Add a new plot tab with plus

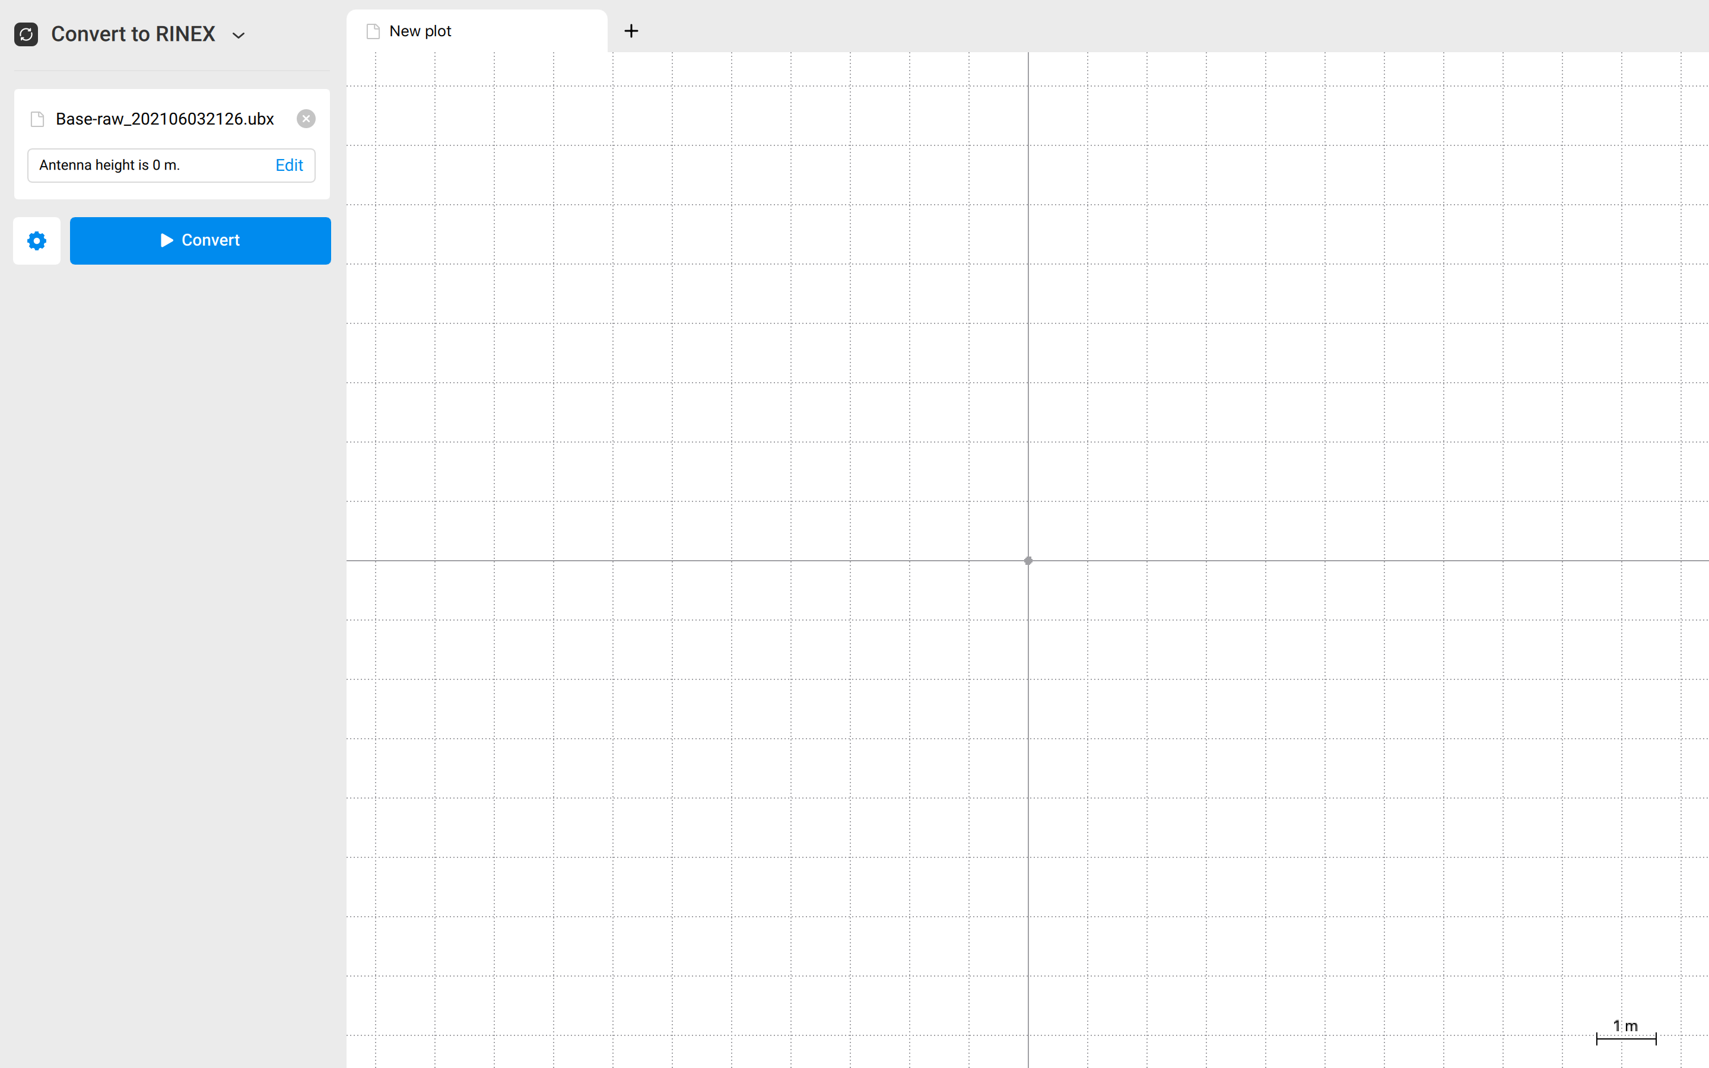click(631, 31)
